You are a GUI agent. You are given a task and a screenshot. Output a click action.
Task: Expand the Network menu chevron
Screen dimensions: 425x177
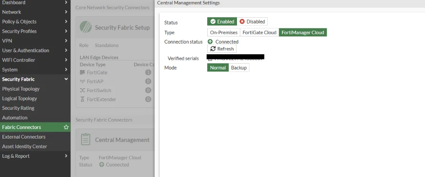[66, 12]
